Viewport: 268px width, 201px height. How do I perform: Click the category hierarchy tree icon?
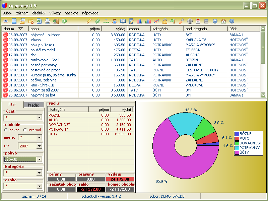pyautogui.click(x=106, y=21)
